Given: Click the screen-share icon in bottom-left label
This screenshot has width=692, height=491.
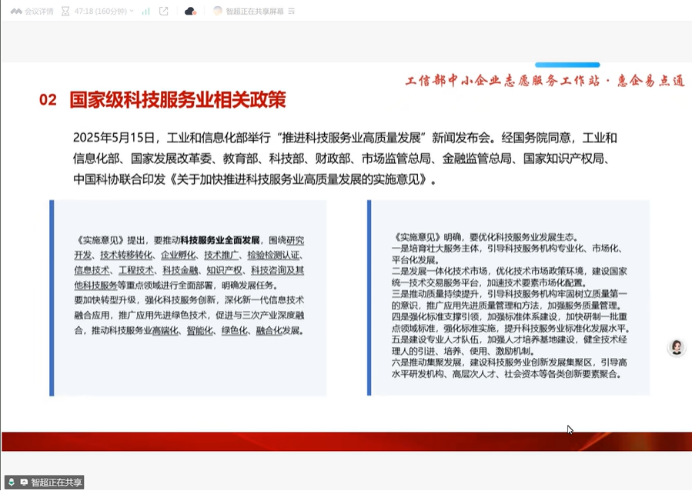Looking at the screenshot, I should (x=24, y=482).
